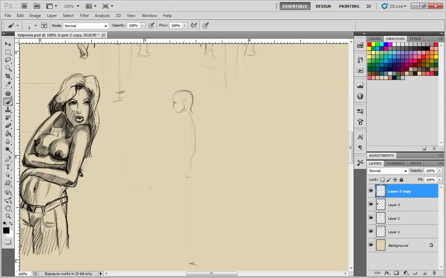
Task: Hide the Layer 3 layer
Action: [x=371, y=205]
